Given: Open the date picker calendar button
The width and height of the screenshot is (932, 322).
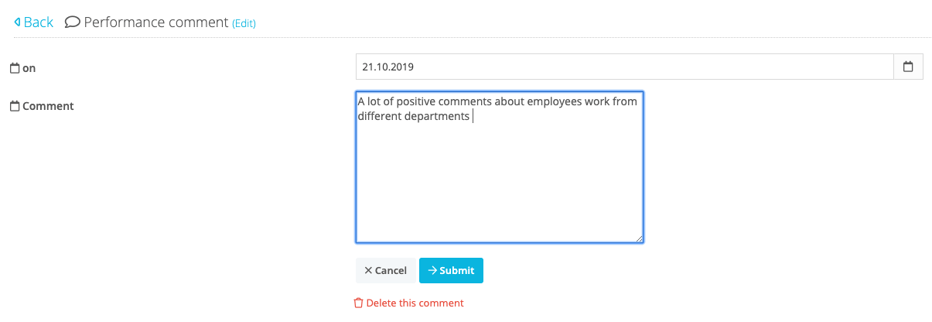Looking at the screenshot, I should pos(908,67).
